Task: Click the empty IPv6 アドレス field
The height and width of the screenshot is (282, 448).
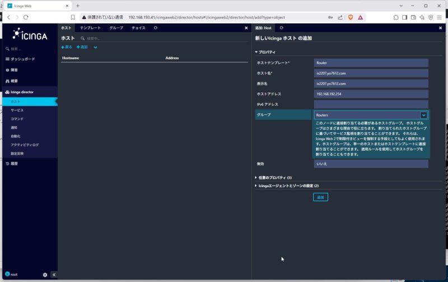Action: (x=371, y=104)
